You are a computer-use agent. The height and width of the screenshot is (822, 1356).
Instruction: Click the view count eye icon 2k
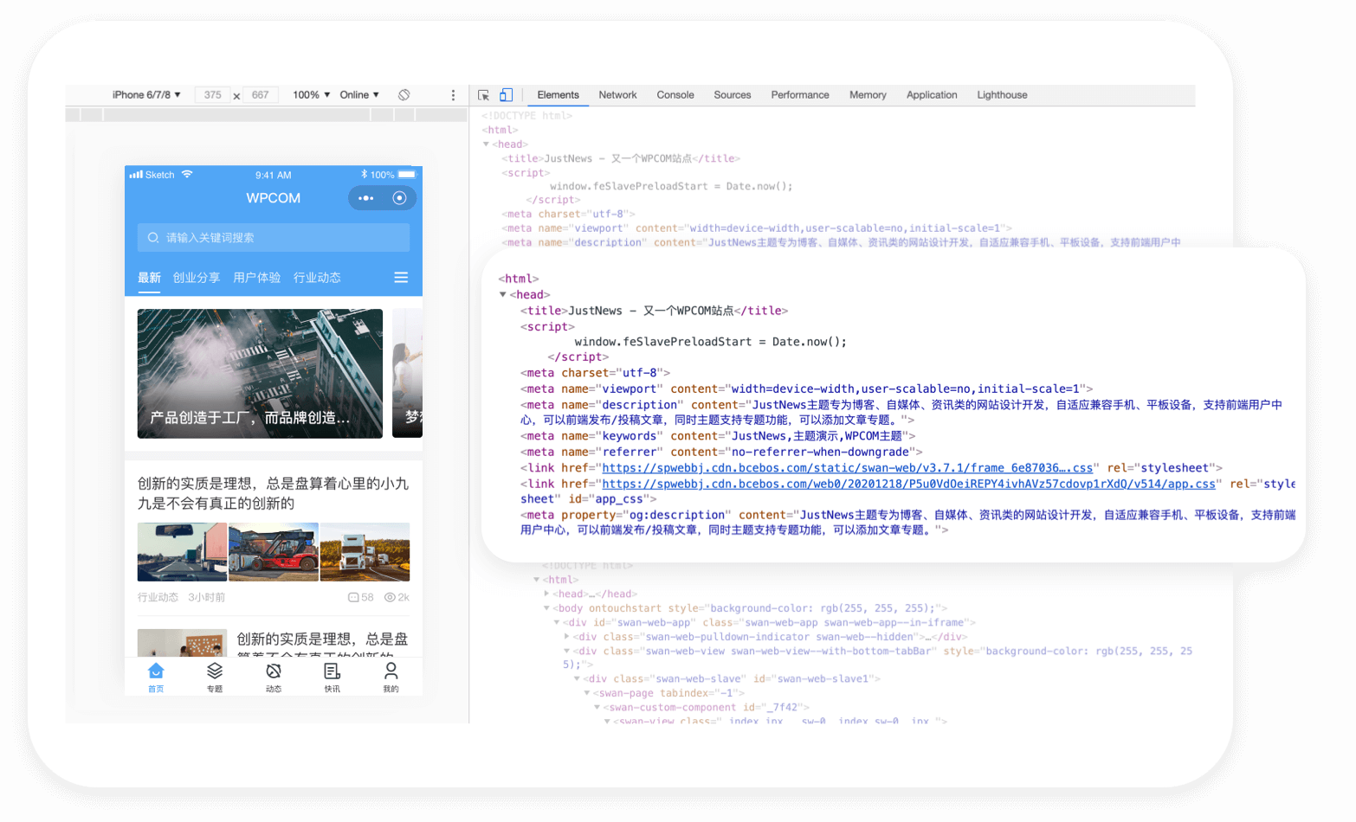click(390, 598)
